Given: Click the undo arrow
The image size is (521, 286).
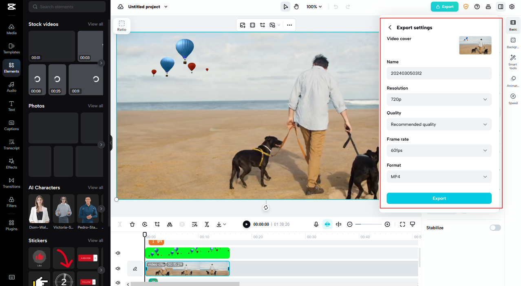Looking at the screenshot, I should pyautogui.click(x=336, y=7).
